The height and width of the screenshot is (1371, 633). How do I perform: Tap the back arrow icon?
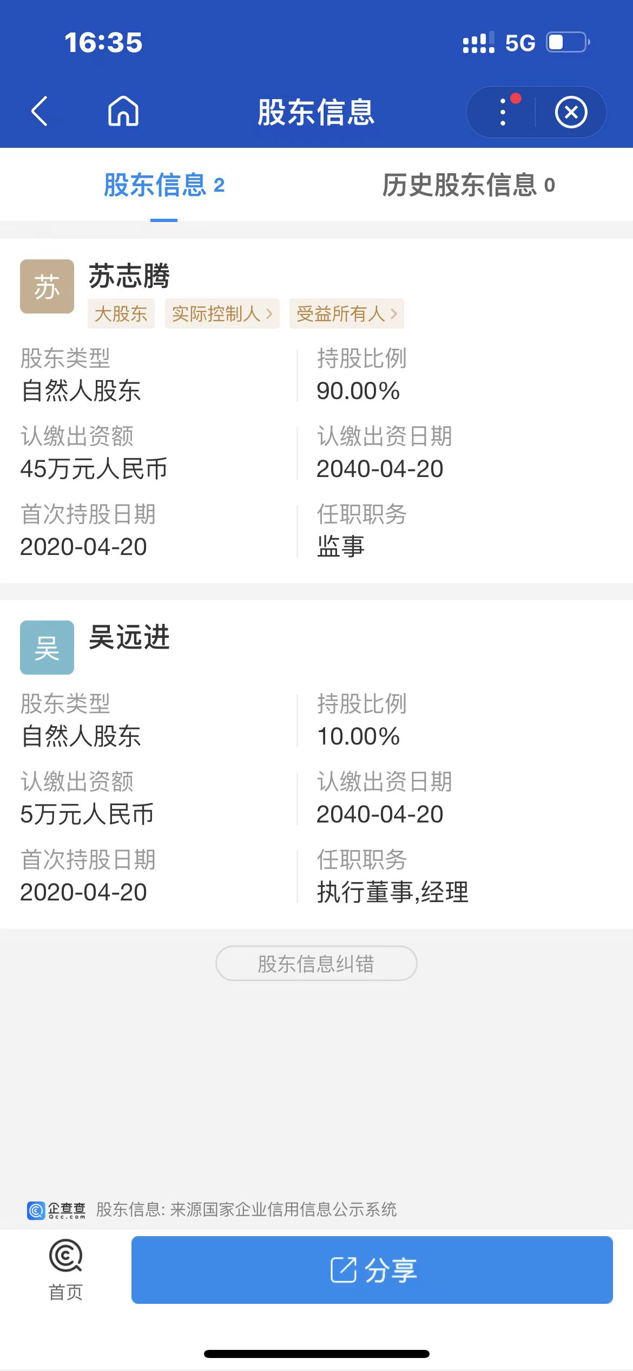pos(39,112)
